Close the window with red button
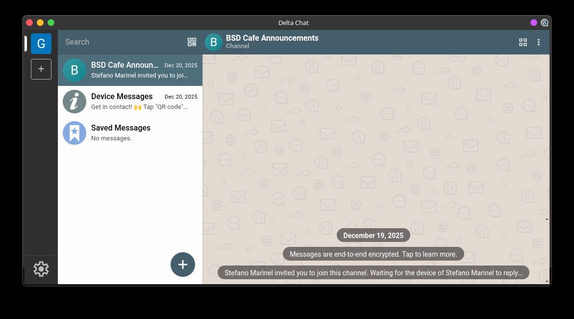This screenshot has height=319, width=574. click(x=29, y=23)
